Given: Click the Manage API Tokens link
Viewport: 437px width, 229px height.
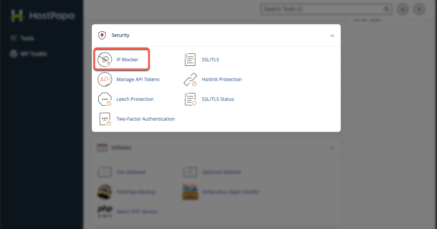Looking at the screenshot, I should tap(138, 79).
